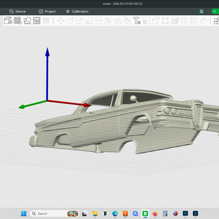
Task: Click the toolbar icon right of Text tool
Action: click(146, 21)
